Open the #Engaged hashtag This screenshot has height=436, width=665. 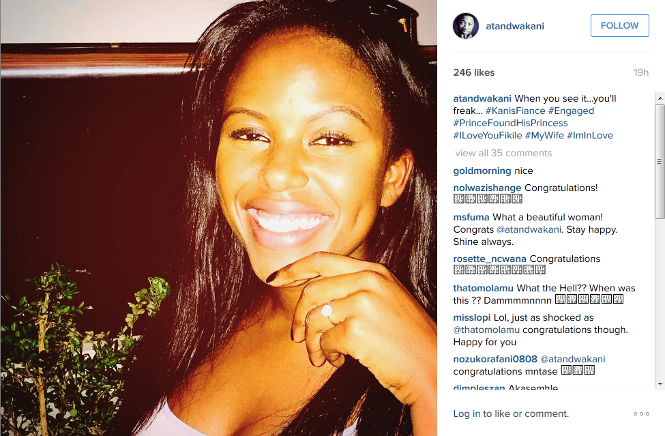pos(572,111)
